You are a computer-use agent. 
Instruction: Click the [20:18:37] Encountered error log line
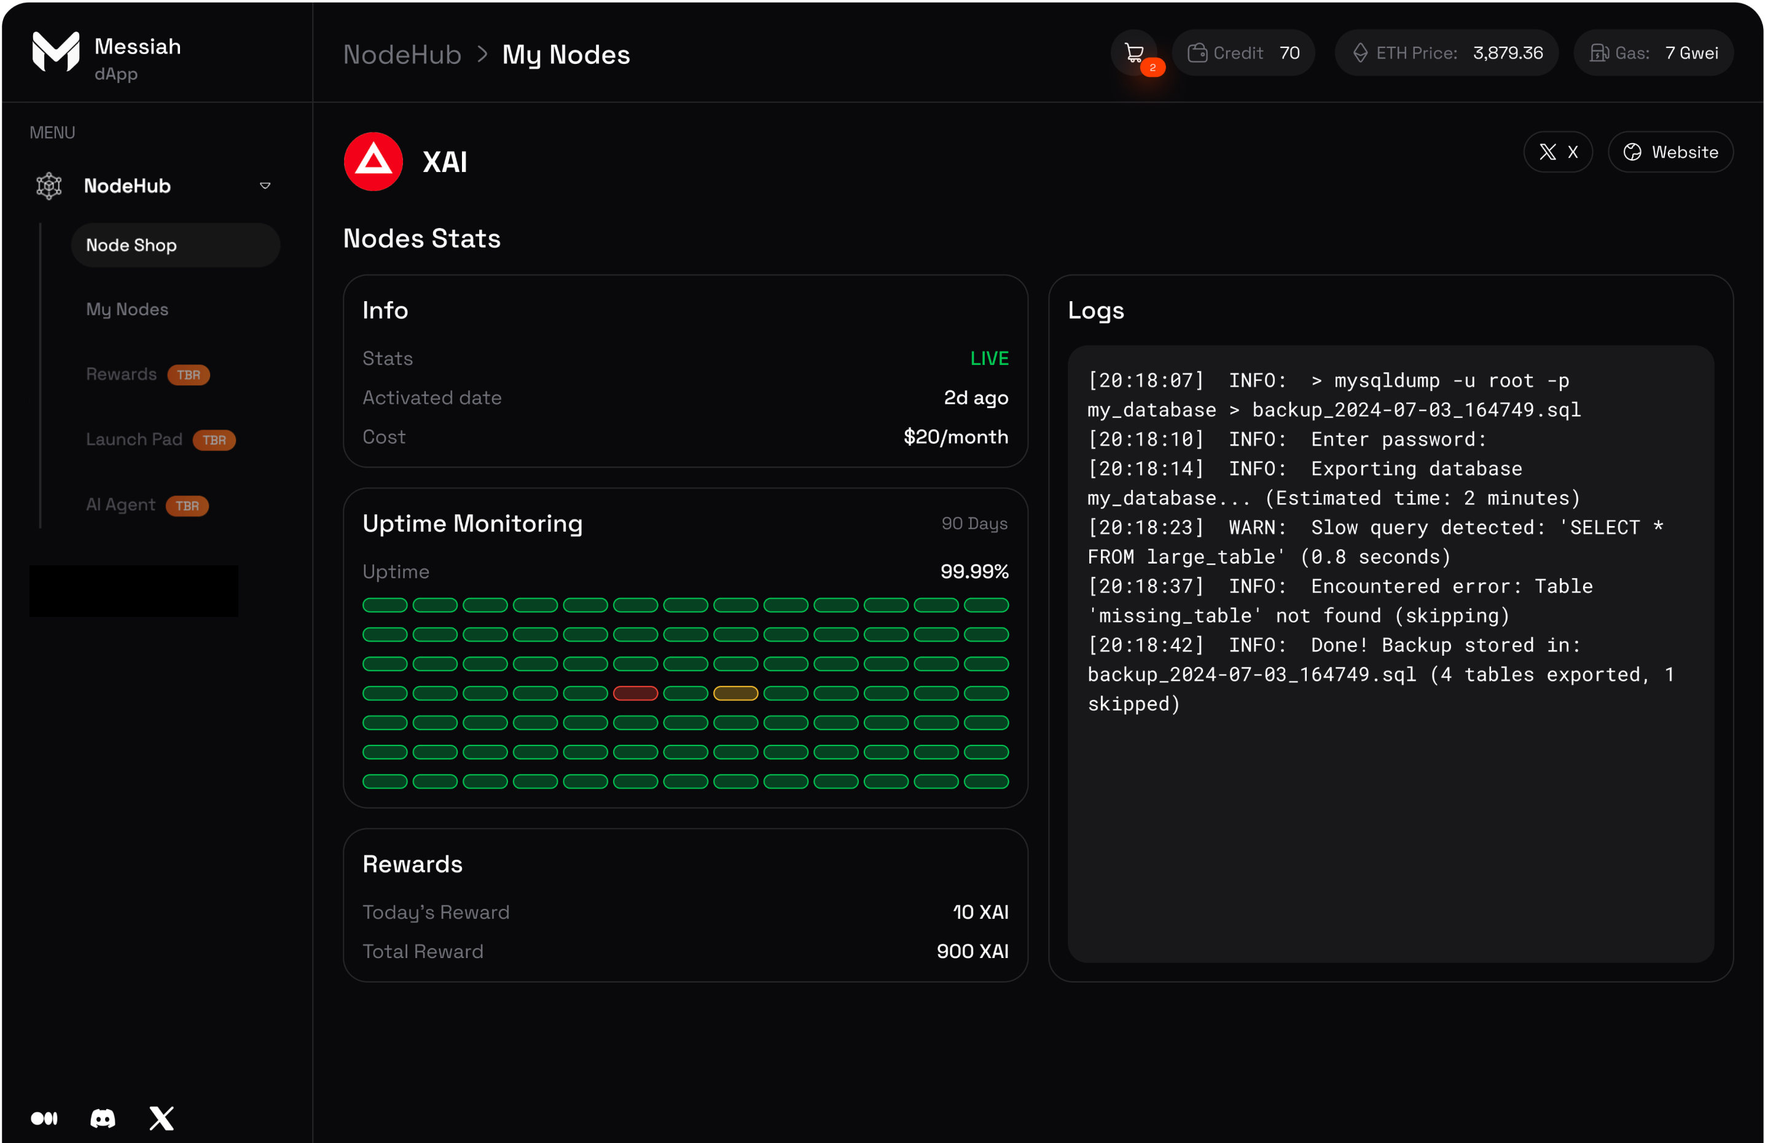tap(1340, 601)
